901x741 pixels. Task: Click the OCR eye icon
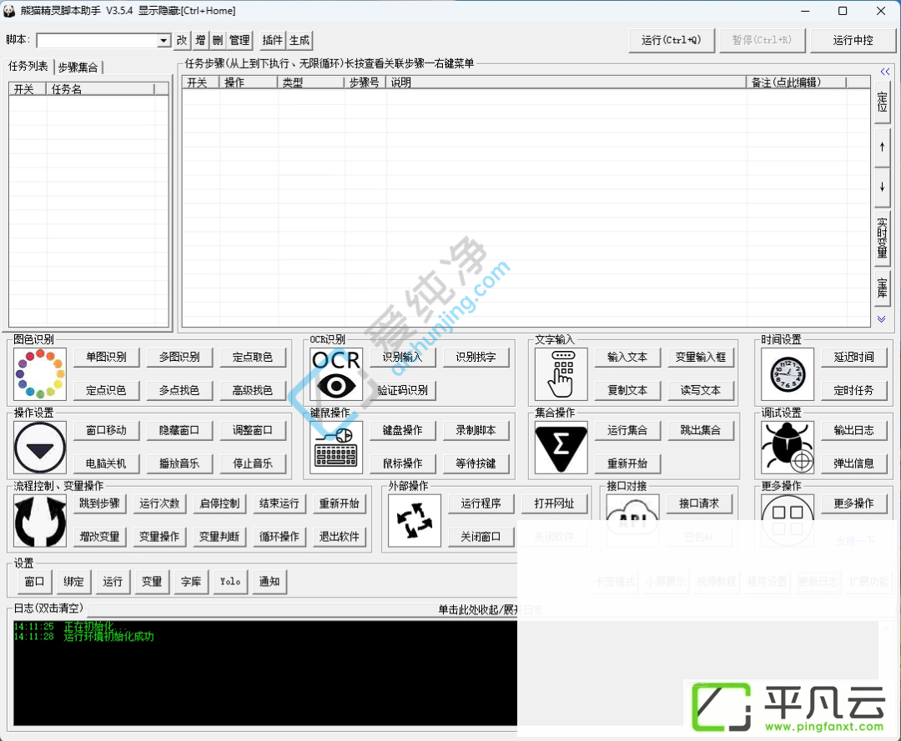click(x=336, y=373)
